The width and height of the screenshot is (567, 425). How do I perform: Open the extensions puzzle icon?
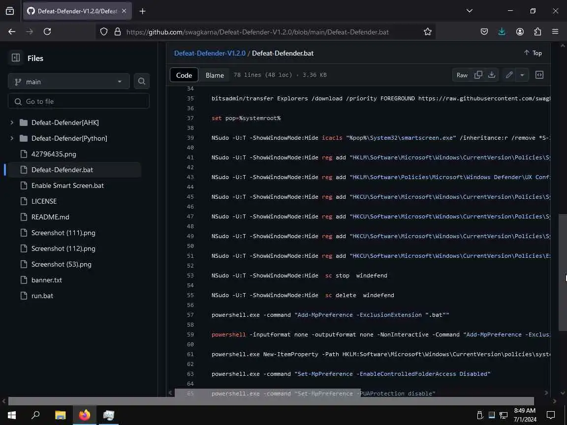point(537,32)
